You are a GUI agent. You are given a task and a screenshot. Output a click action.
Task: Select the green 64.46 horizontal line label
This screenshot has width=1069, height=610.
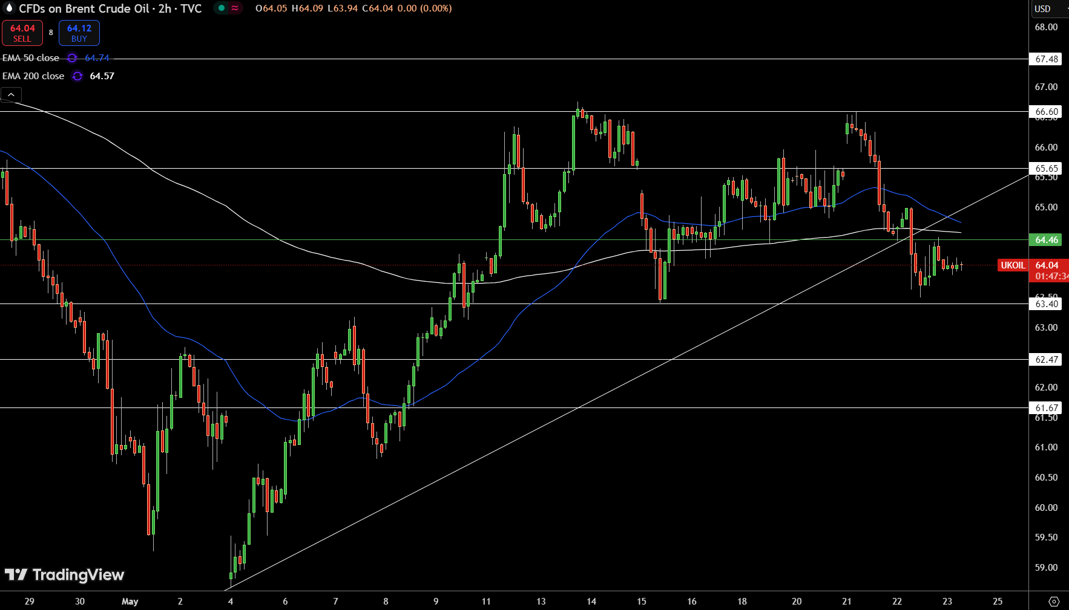tap(1046, 240)
